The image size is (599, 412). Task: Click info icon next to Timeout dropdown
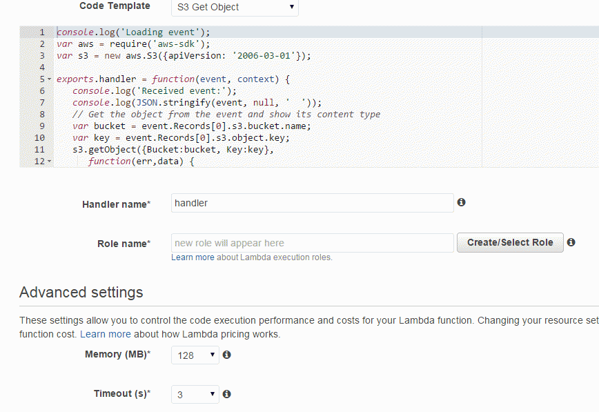[x=226, y=393]
